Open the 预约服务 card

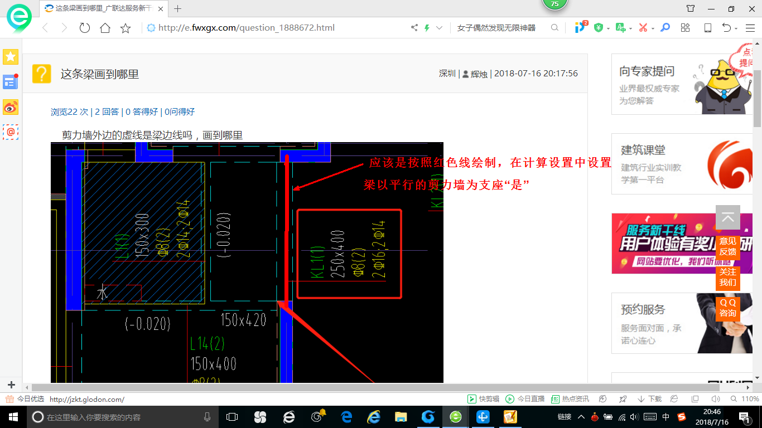tap(681, 323)
